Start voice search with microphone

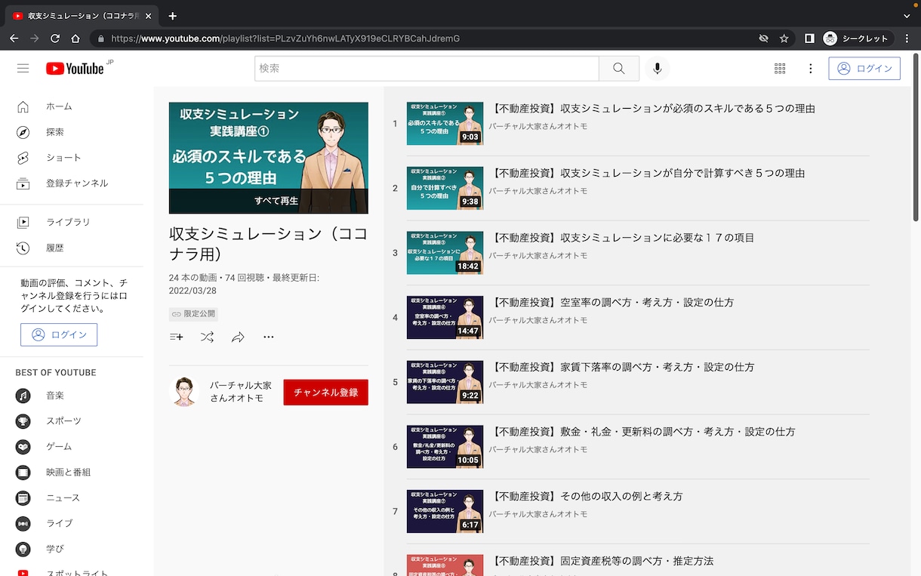[x=658, y=69]
